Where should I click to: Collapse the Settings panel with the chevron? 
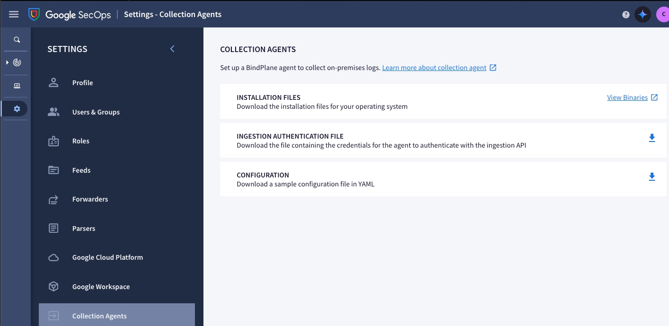[x=172, y=49]
